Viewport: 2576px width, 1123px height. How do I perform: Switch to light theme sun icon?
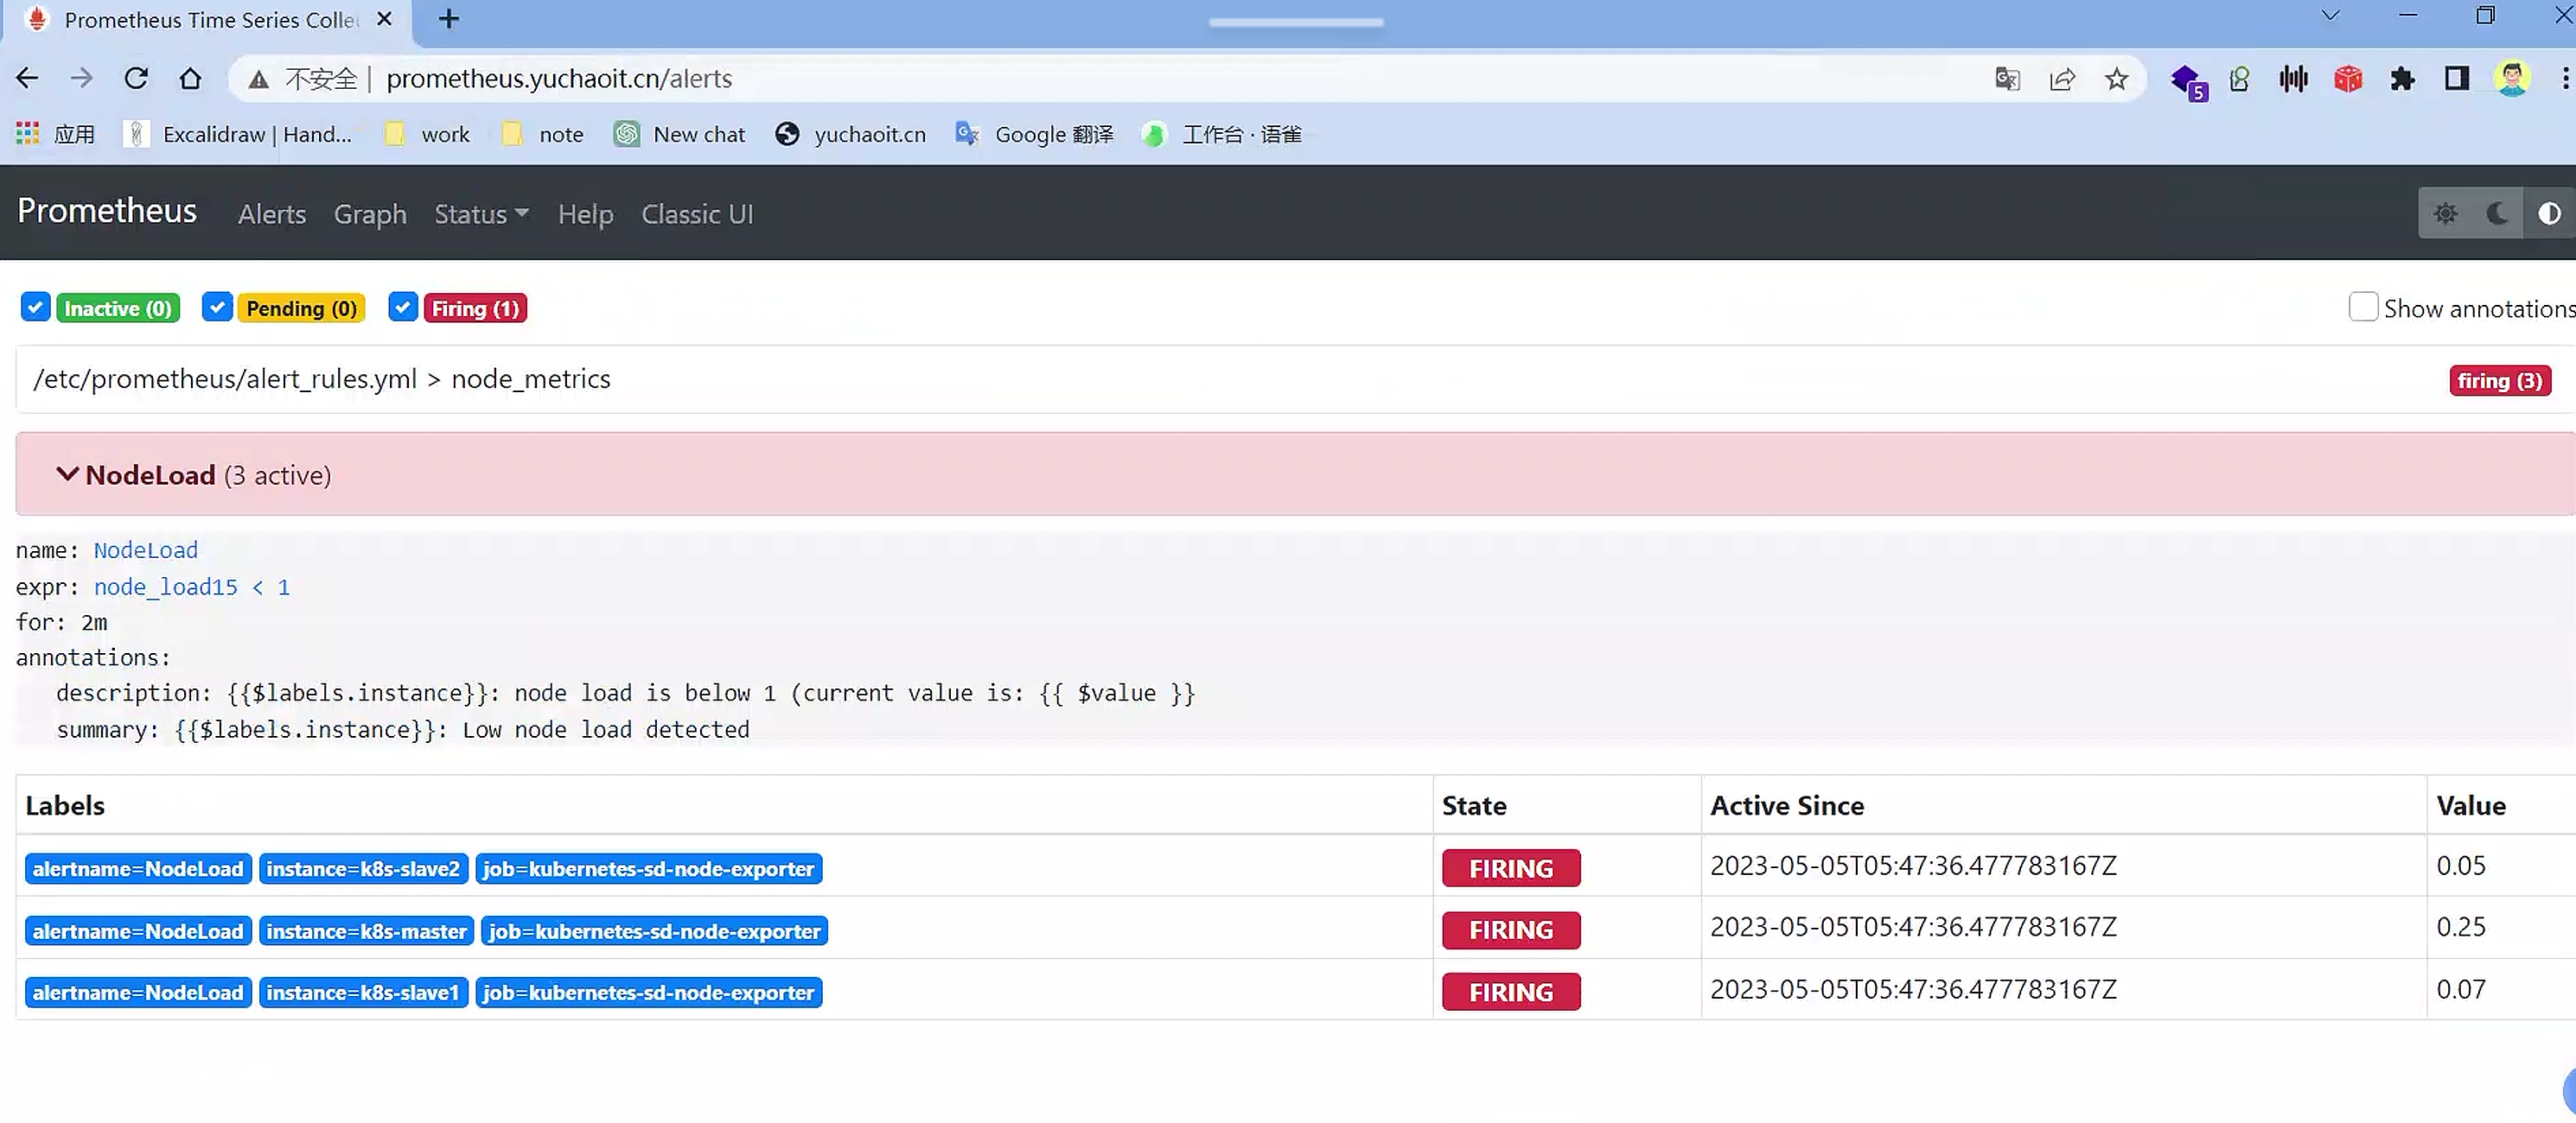click(2445, 214)
